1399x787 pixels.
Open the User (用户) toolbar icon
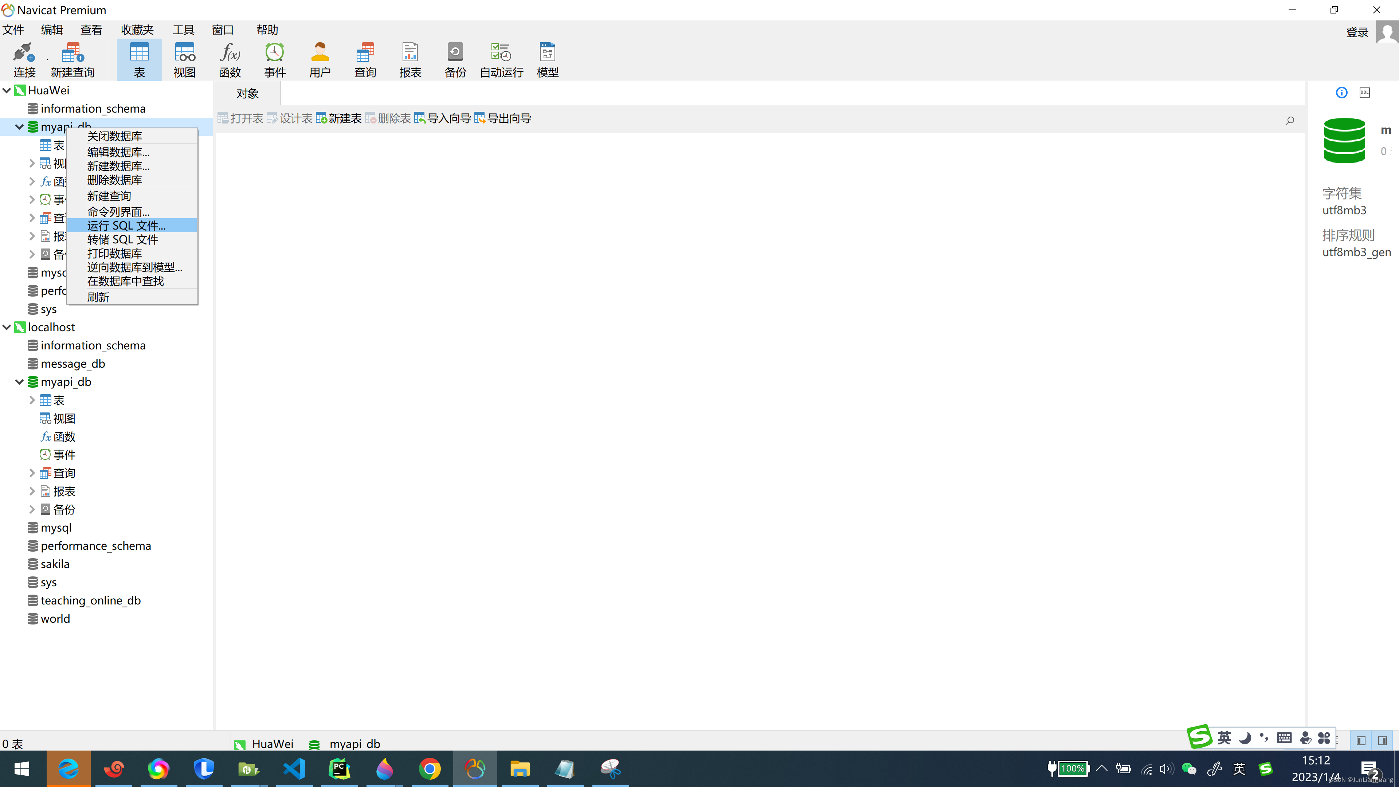(x=320, y=60)
